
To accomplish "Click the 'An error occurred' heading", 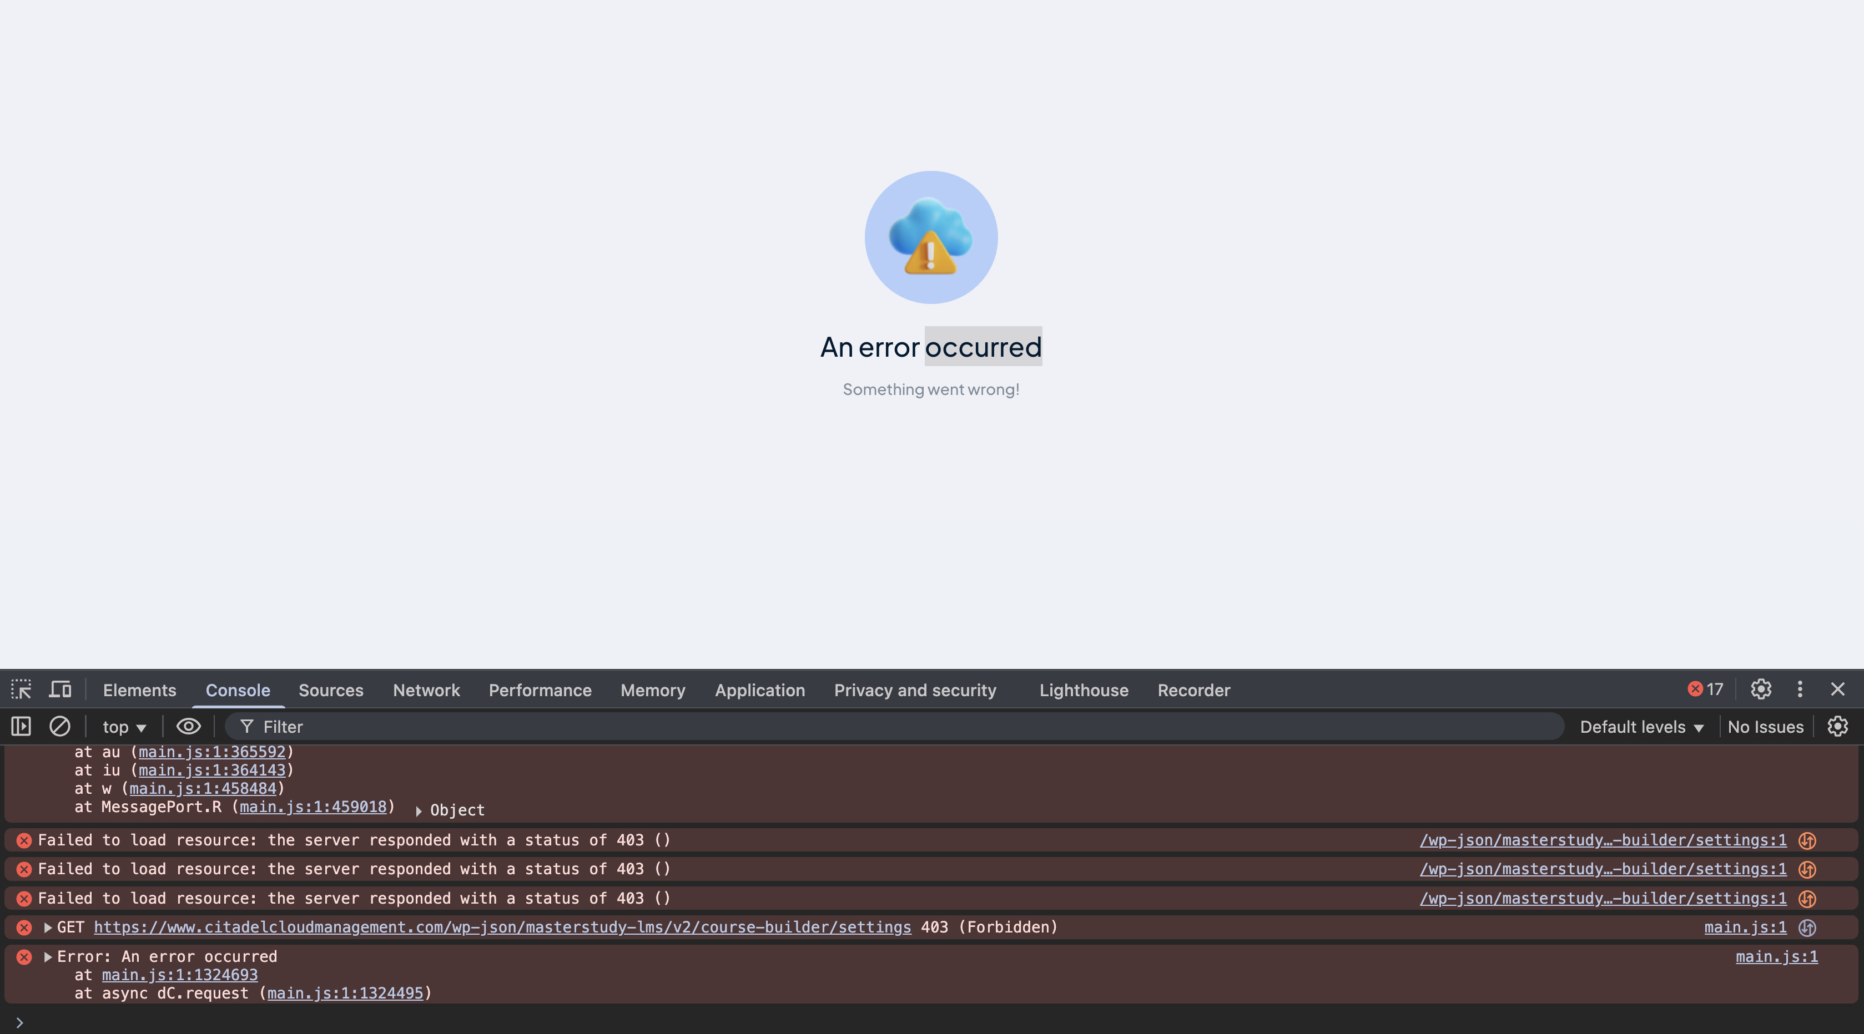I will pyautogui.click(x=931, y=347).
